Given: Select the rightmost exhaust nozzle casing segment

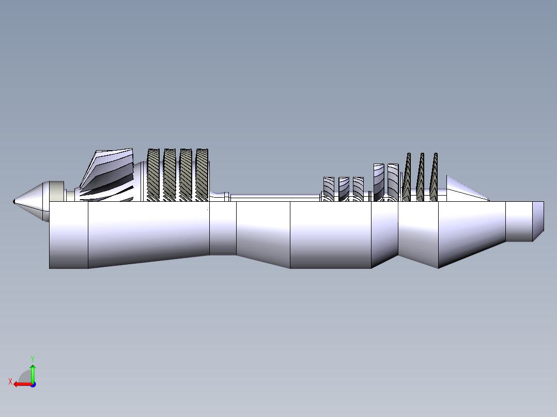Looking at the screenshot, I should [538, 221].
